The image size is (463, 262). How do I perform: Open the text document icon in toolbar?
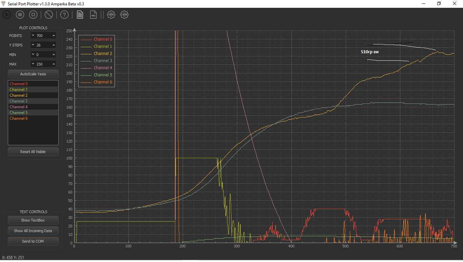pyautogui.click(x=80, y=15)
